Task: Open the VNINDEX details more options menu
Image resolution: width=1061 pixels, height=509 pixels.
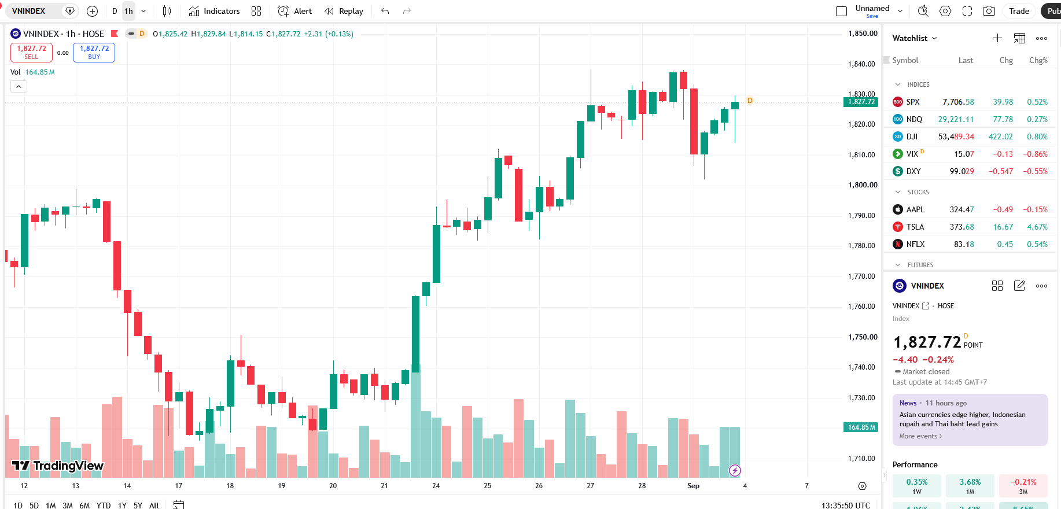Action: pyautogui.click(x=1041, y=286)
